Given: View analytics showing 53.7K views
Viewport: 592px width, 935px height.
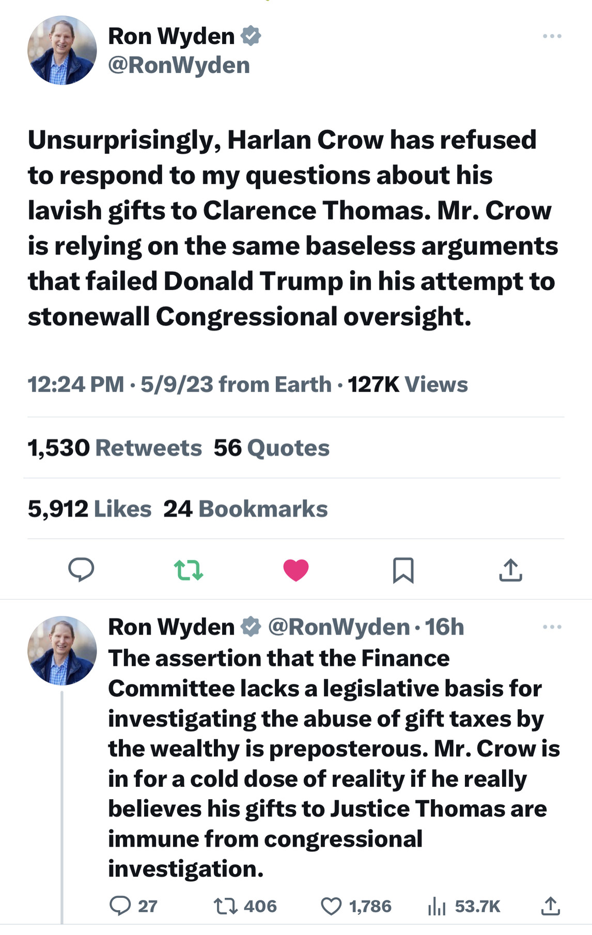Looking at the screenshot, I should (437, 906).
